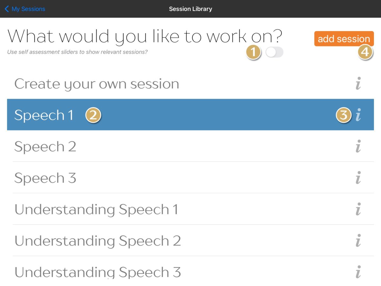381x286 pixels.
Task: Select the Speech 2 list item
Action: coord(127,146)
